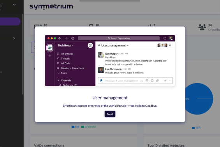The image size is (220, 147).
Task: Click the android legend swatch
Action: point(83,127)
